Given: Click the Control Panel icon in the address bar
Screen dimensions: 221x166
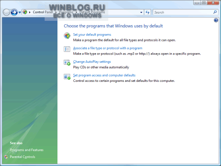Looking at the screenshot, I should (25, 12).
